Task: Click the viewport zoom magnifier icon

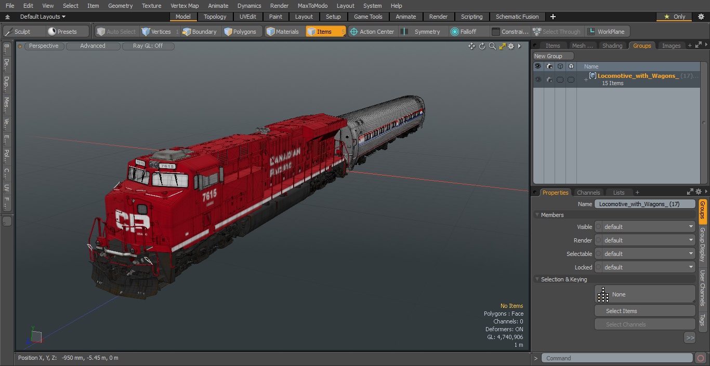Action: 492,46
